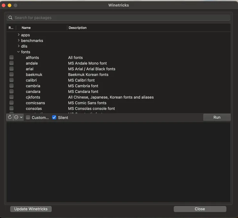Minimize the Winetricks window with yellow button

point(9,5)
